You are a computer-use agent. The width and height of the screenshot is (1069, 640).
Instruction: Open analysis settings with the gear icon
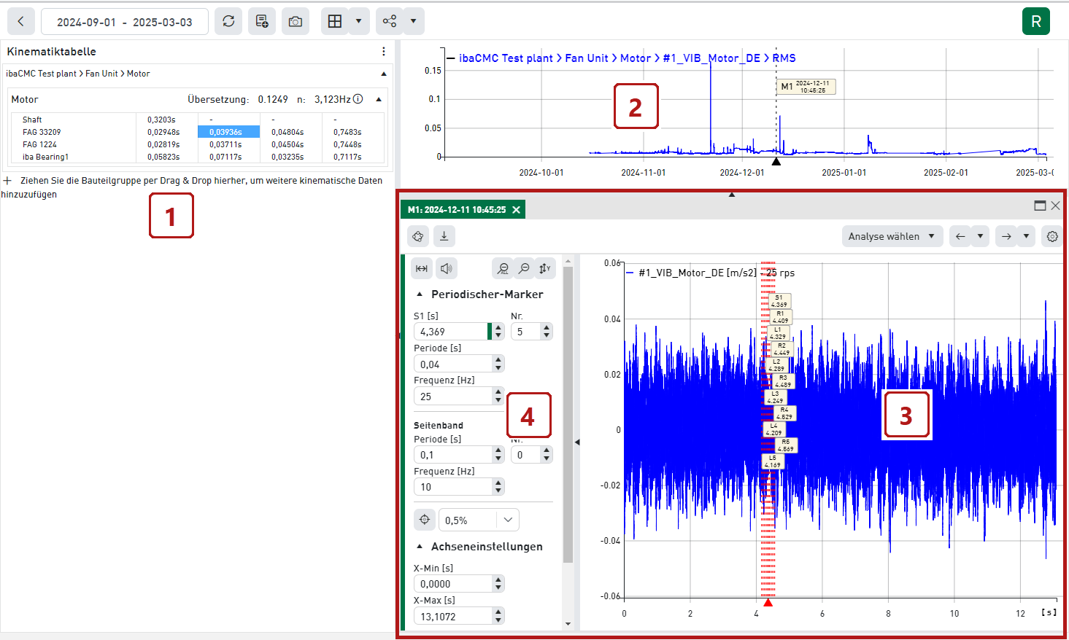(x=1051, y=236)
